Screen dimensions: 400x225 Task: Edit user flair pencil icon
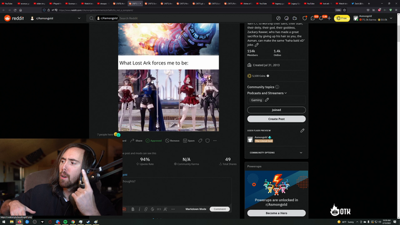coord(302,131)
